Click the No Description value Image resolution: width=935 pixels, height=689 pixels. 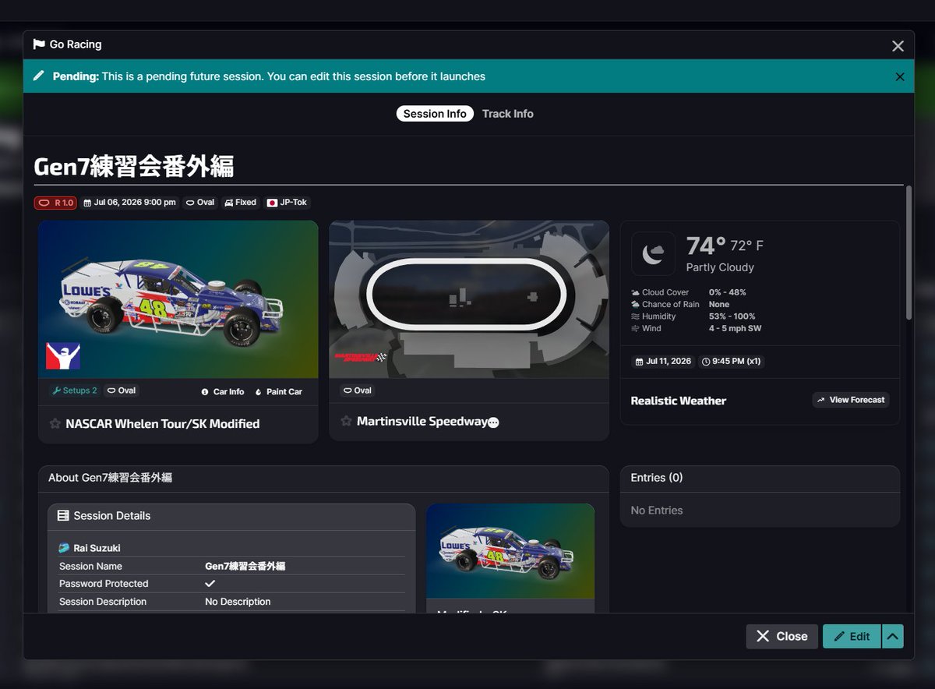238,602
